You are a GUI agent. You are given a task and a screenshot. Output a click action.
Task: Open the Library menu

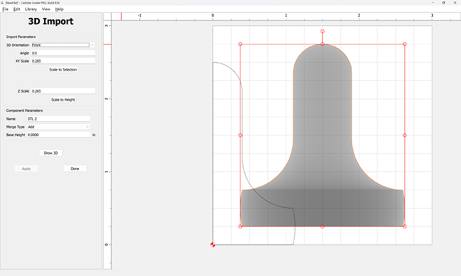click(x=31, y=9)
